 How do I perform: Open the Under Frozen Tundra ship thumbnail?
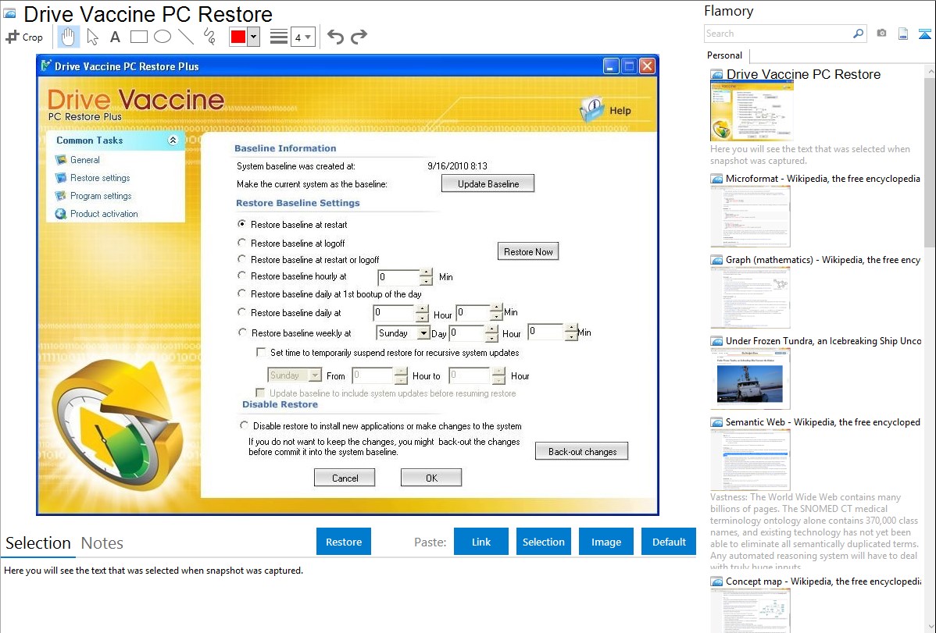(750, 379)
